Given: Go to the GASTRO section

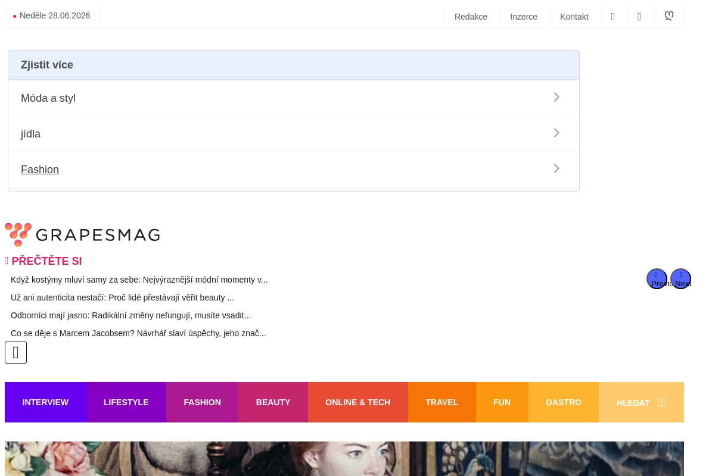Looking at the screenshot, I should point(563,402).
